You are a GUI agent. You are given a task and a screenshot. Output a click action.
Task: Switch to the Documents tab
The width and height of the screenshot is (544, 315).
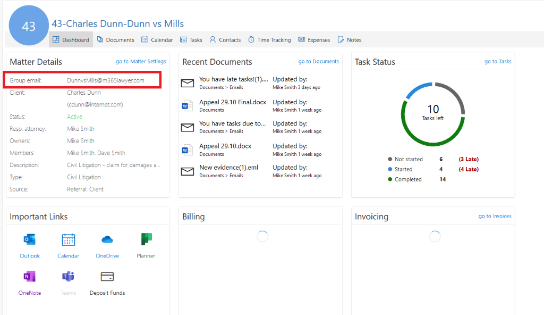(115, 40)
